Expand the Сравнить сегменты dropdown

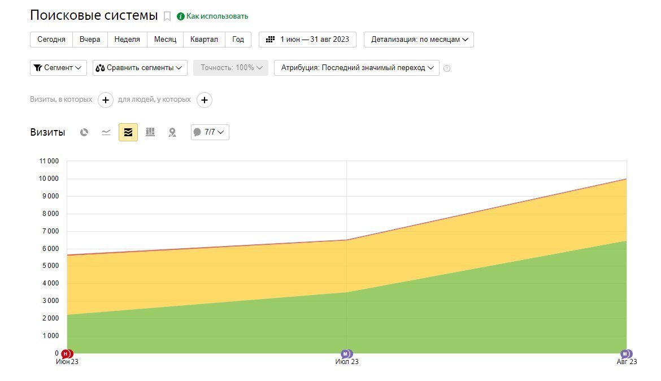(140, 68)
